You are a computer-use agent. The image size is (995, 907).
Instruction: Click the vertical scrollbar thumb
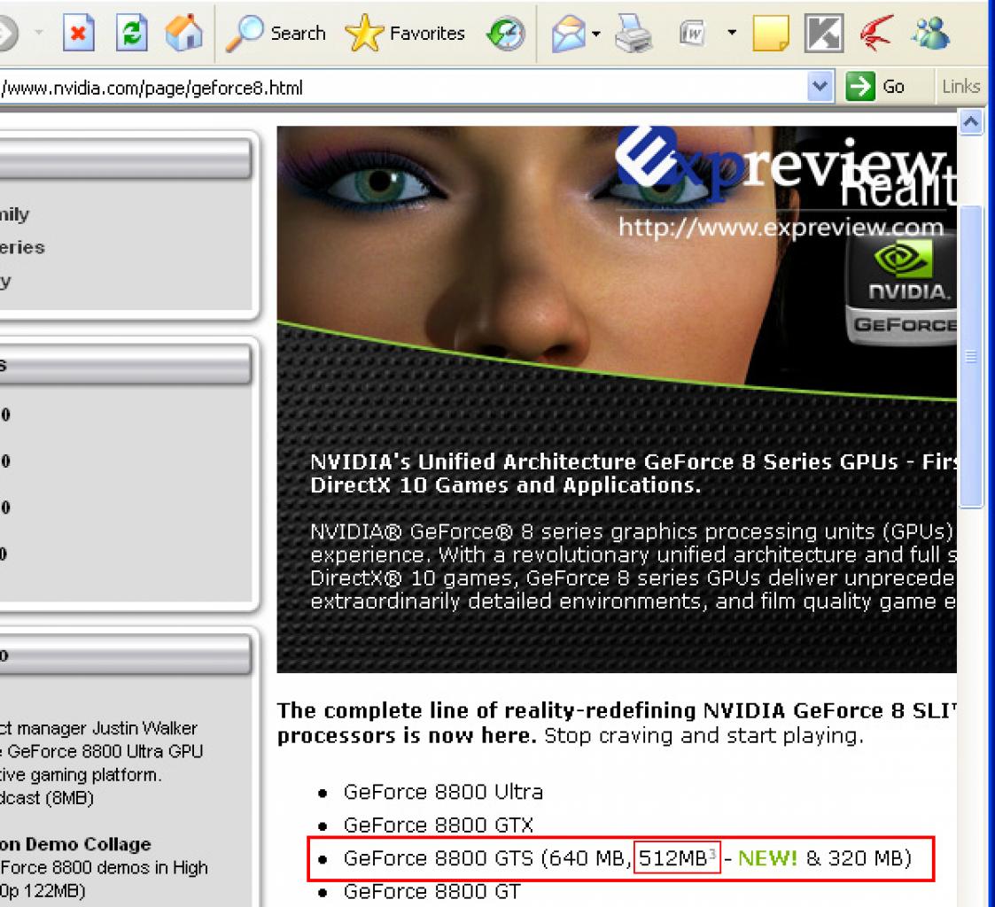pyautogui.click(x=971, y=356)
